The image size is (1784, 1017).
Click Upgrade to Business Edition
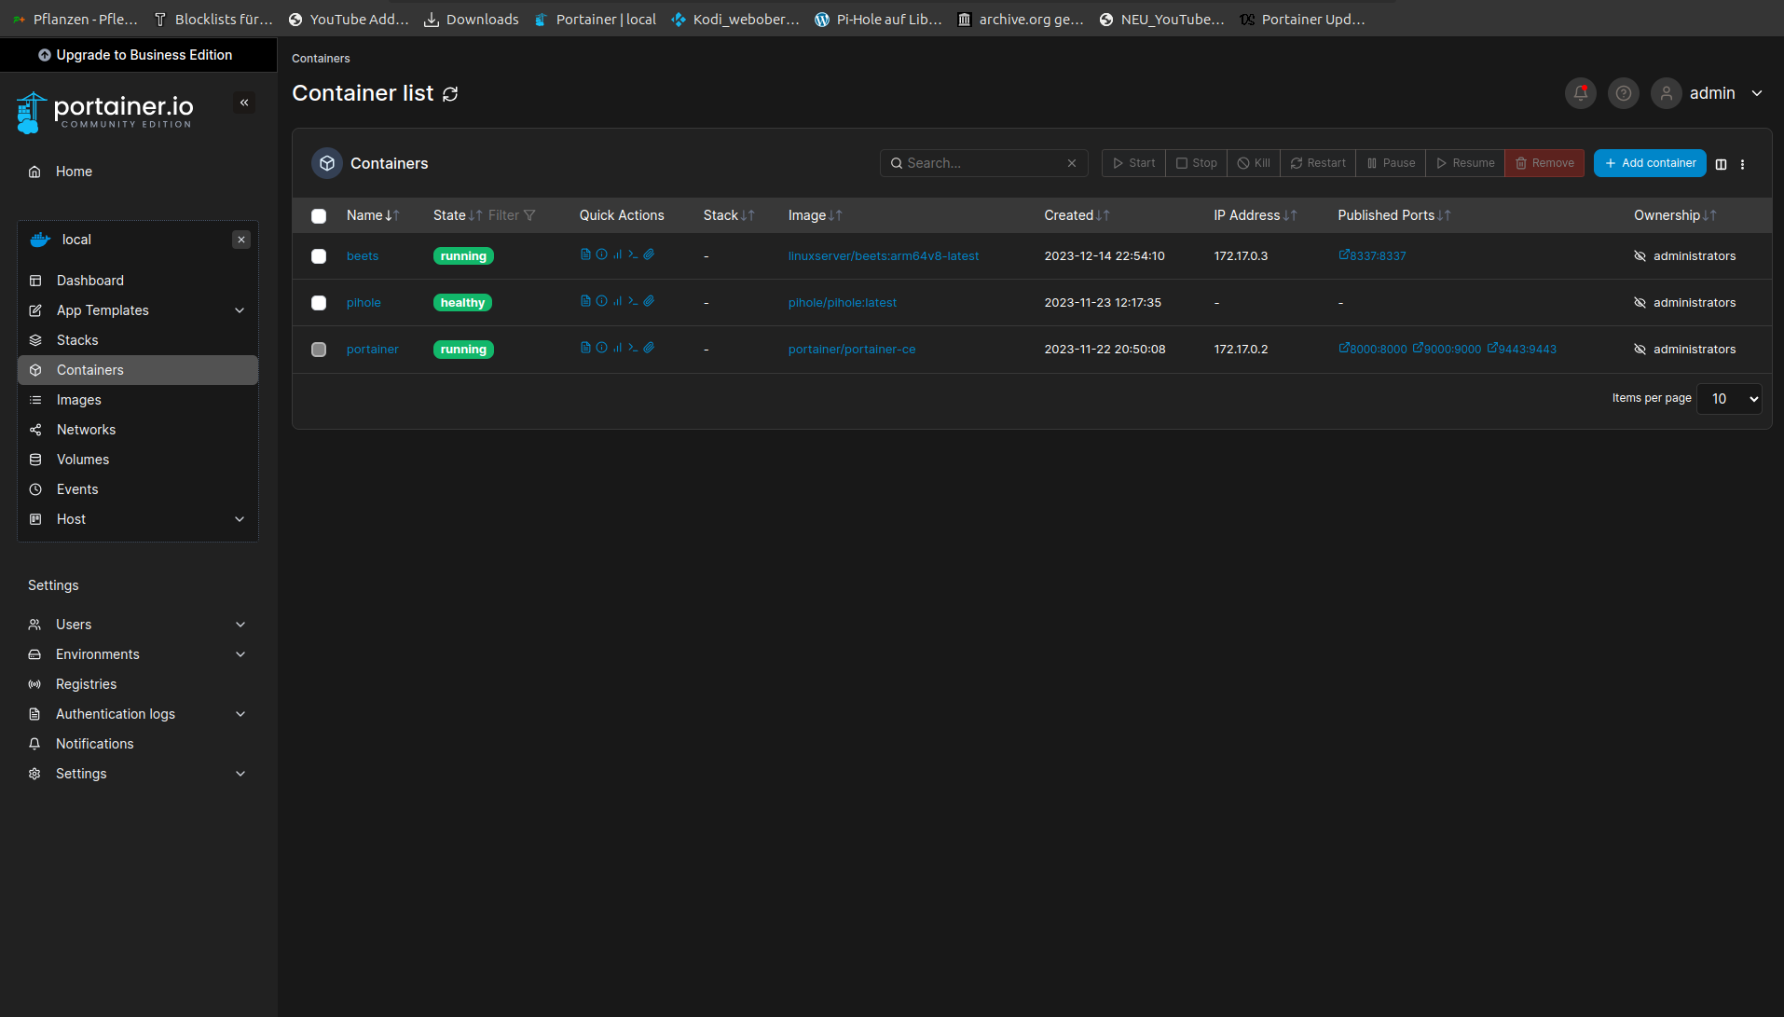136,55
